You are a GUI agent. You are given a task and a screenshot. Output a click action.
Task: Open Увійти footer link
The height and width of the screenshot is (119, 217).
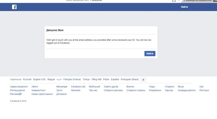pos(35,87)
